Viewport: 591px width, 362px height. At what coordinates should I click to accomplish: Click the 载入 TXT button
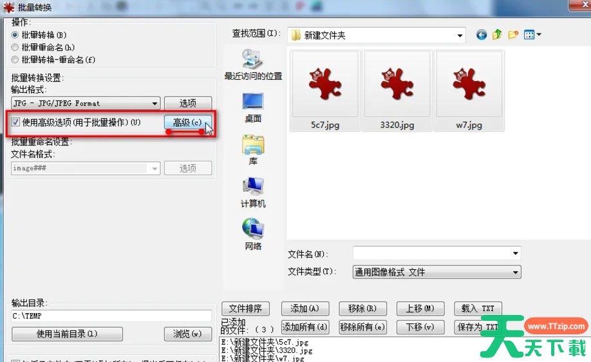[x=478, y=309]
